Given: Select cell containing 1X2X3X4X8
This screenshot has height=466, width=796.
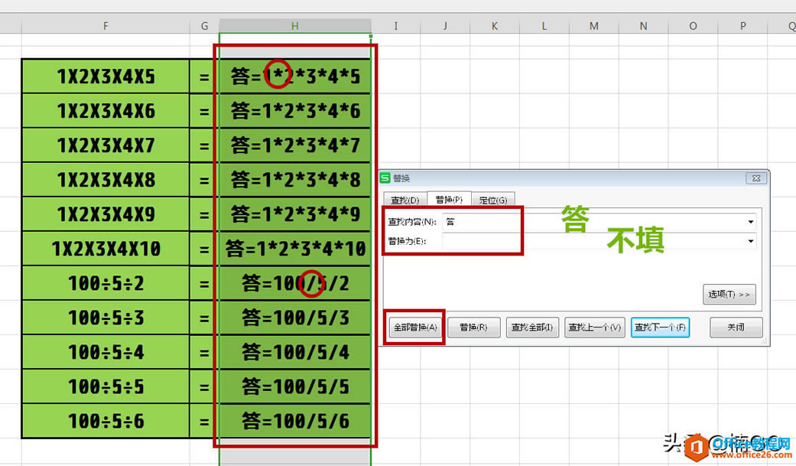Looking at the screenshot, I should 106,180.
